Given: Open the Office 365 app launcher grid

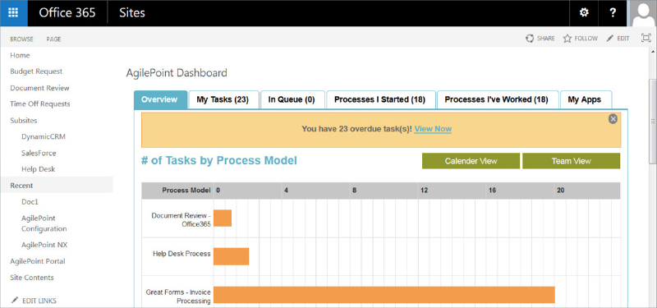Looking at the screenshot, I should (13, 13).
